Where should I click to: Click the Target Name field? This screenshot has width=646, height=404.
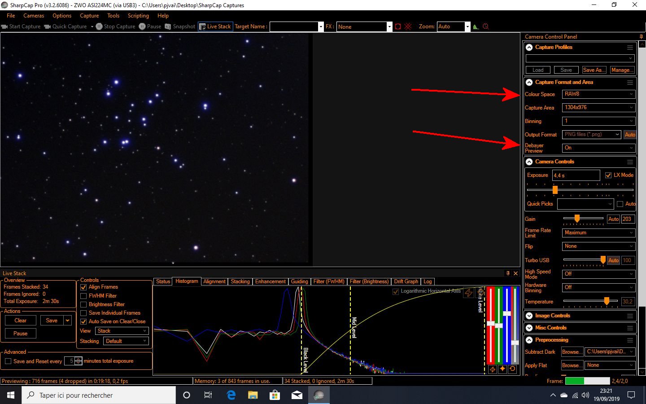point(294,26)
